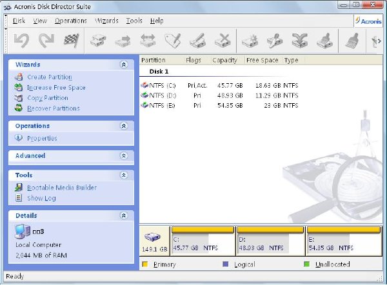Click the Recover partitions toolbar icon
Image resolution: width=387 pixels, height=285 pixels.
coord(325,41)
